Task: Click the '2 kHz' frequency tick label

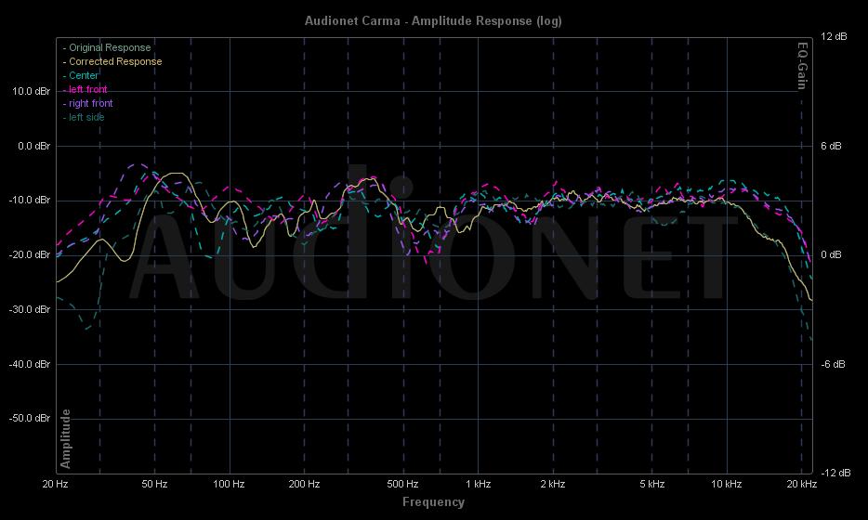Action: 552,484
